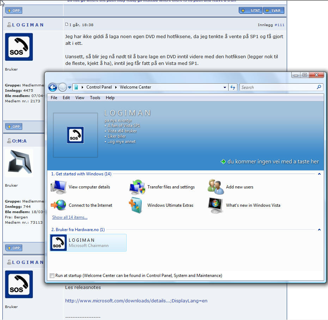
Task: Click '2. Bruker fra Hardware.no (1)' heading
Action: point(78,230)
